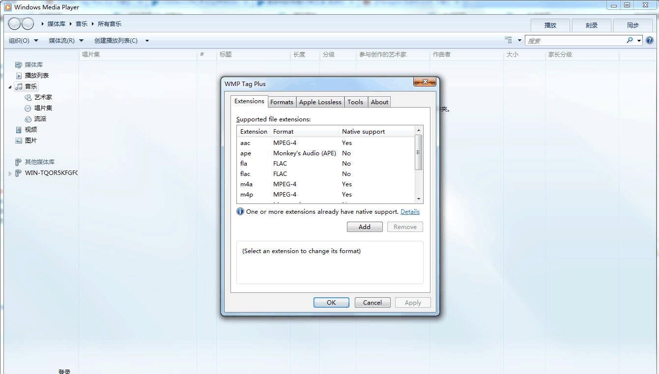Sort library by 长度 column header
The image size is (659, 374).
305,55
